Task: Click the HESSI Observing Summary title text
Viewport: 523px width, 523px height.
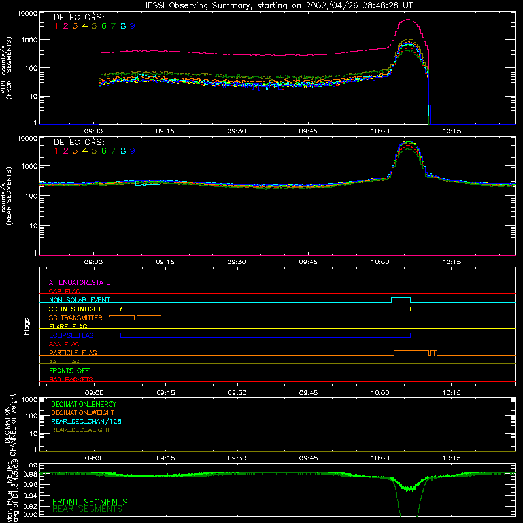Action: point(277,5)
